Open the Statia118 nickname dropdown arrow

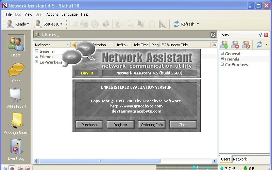coord(62,24)
